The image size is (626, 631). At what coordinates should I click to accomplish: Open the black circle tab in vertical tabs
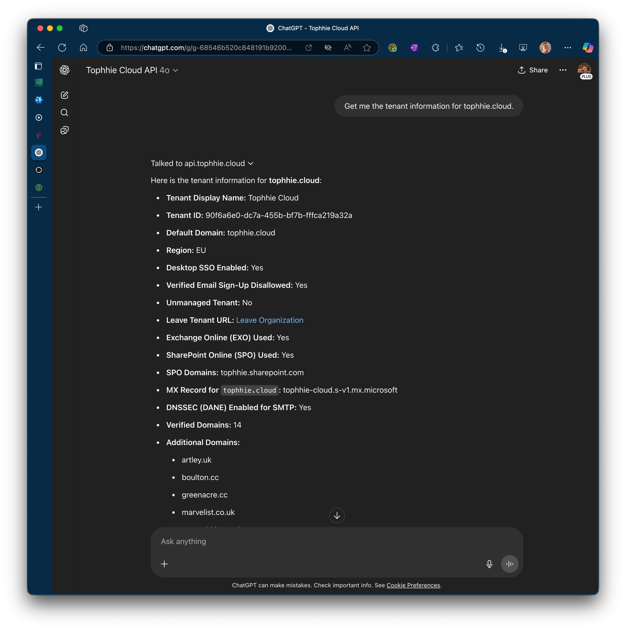(39, 170)
